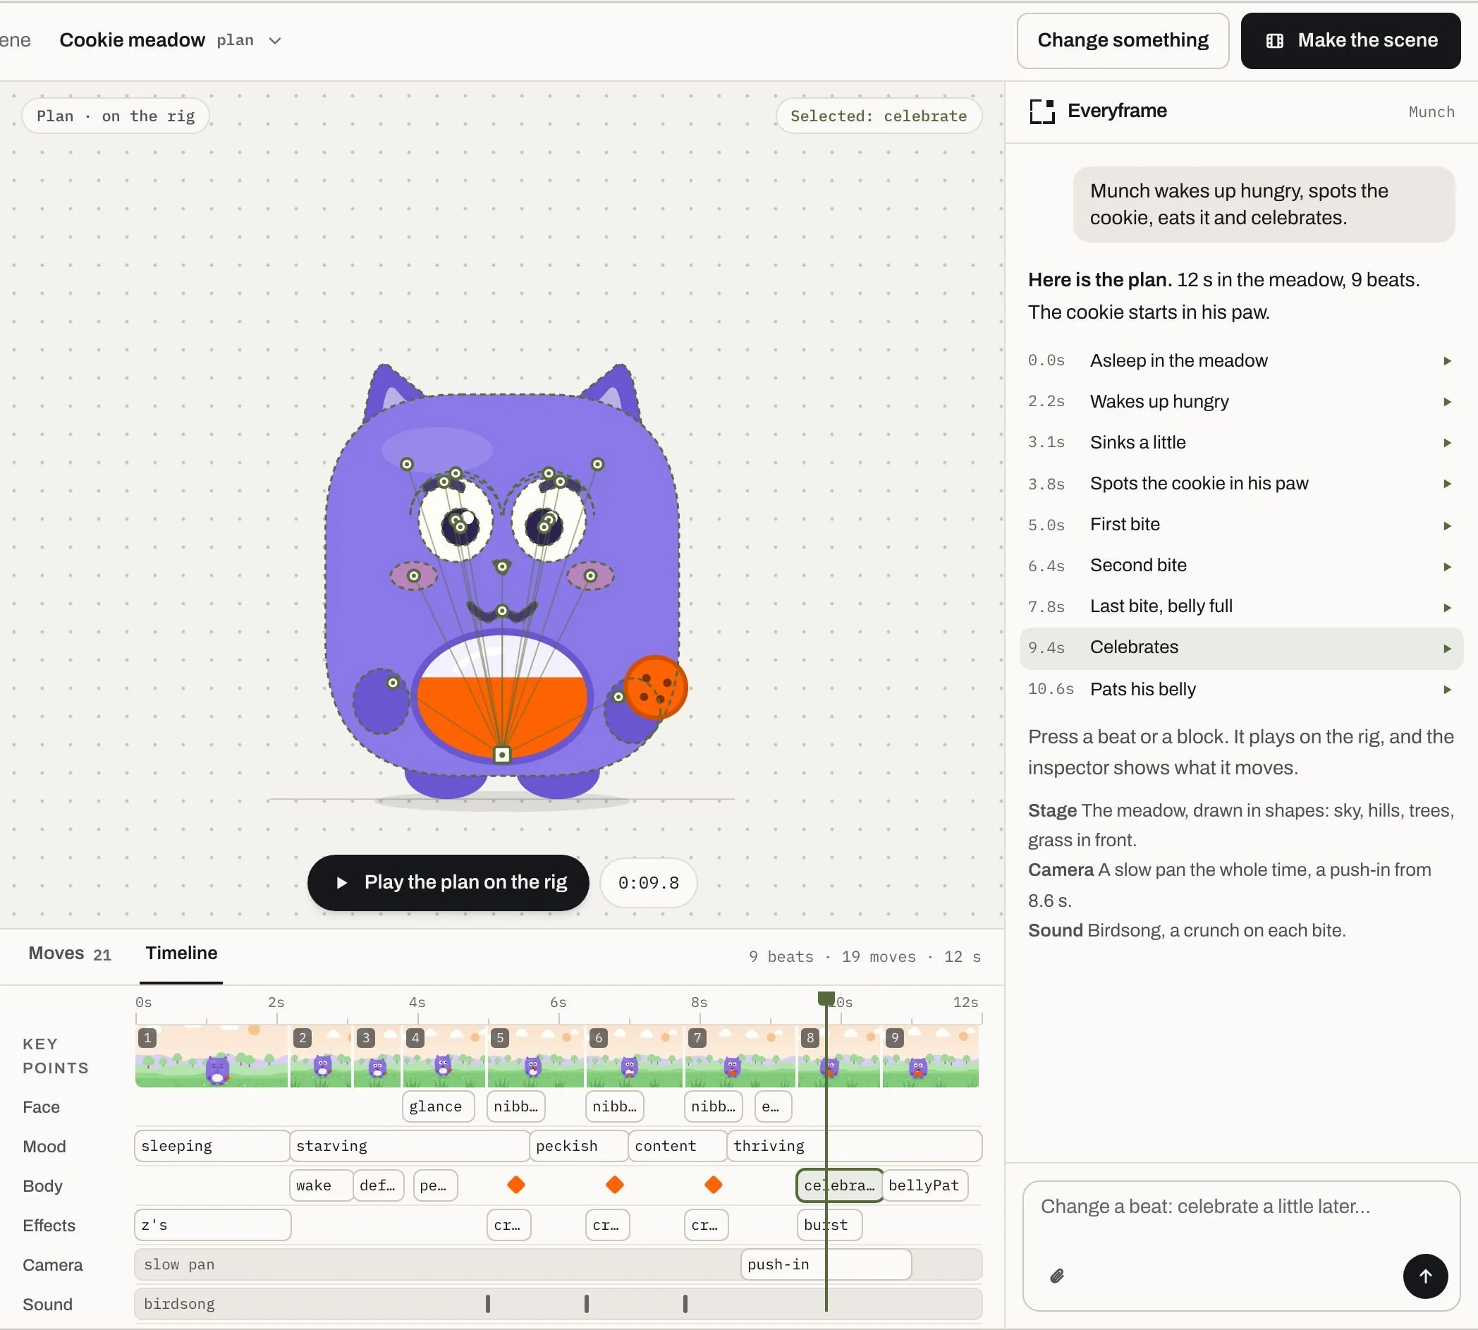Click the belly rig root square handle
Viewport: 1478px width, 1330px height.
coord(502,754)
